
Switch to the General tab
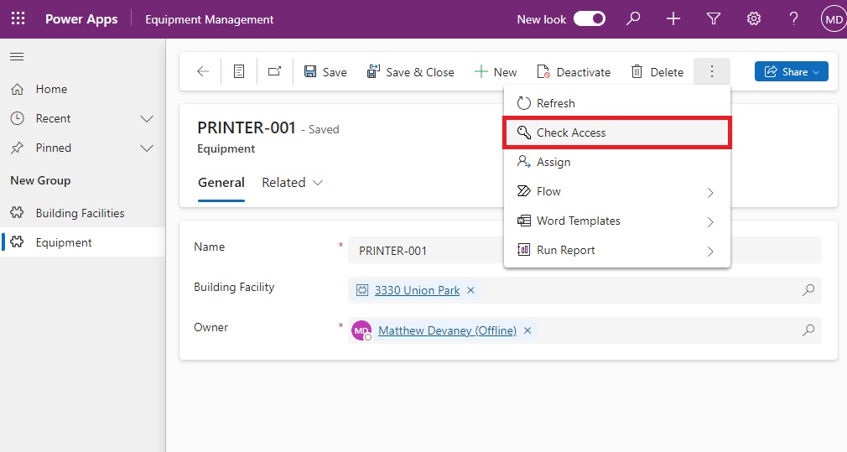click(221, 183)
